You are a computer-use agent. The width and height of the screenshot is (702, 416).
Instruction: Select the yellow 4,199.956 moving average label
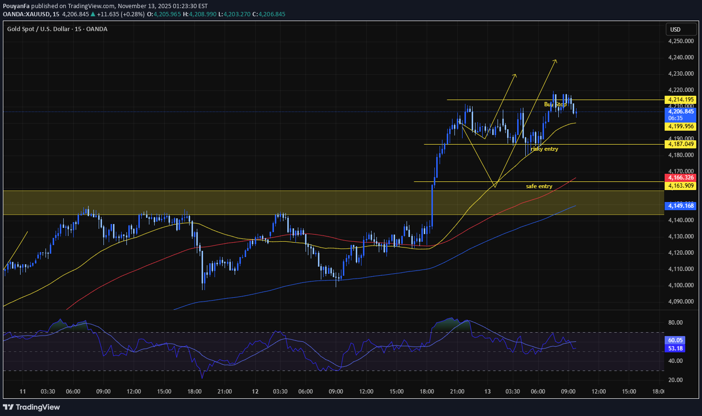(x=680, y=126)
